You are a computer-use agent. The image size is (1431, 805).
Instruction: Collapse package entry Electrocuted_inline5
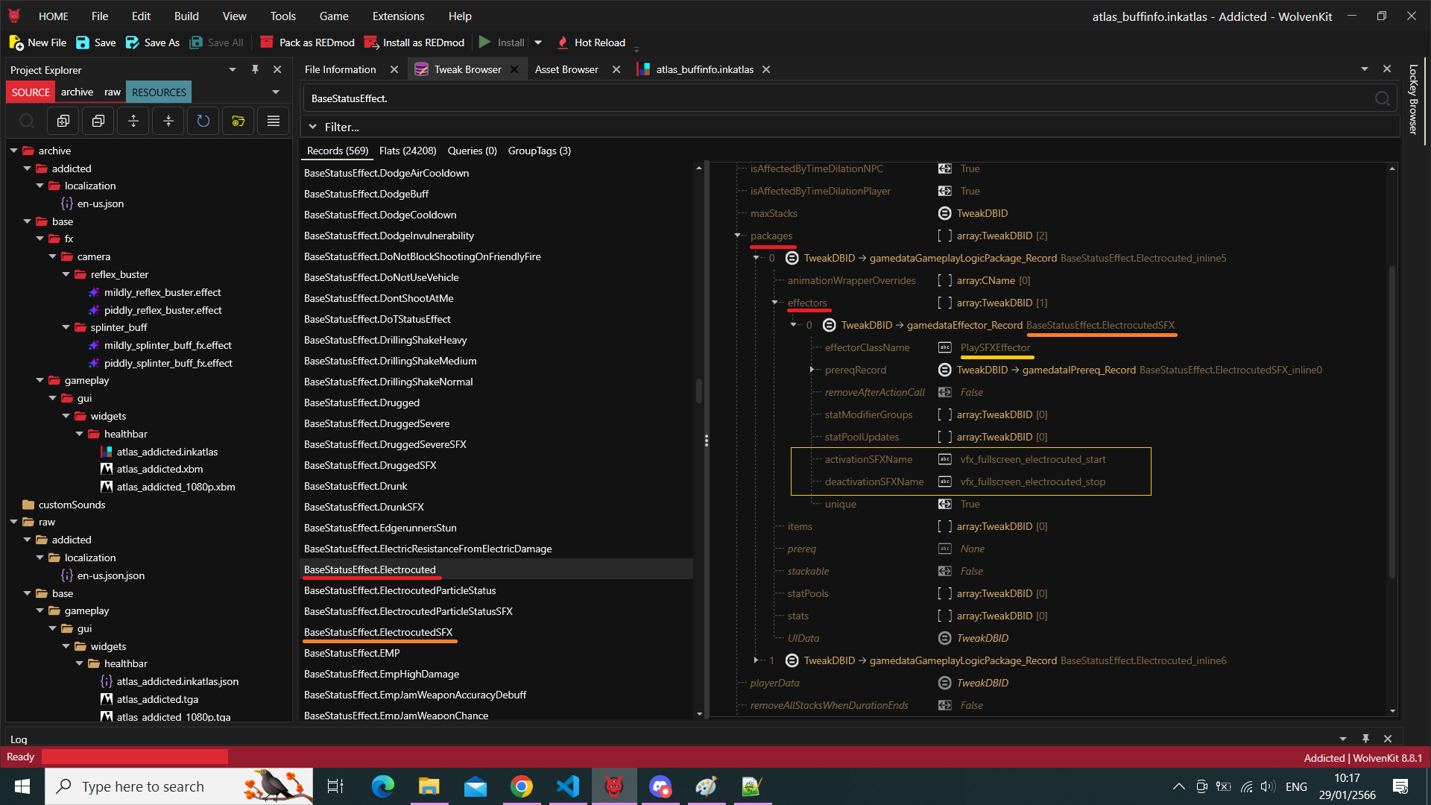pos(756,258)
